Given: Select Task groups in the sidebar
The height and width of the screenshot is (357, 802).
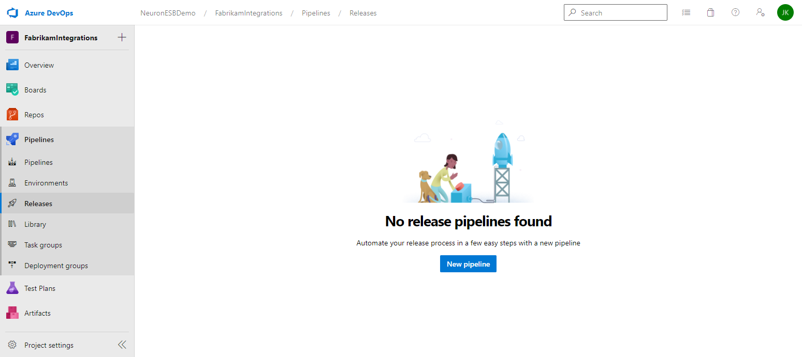Looking at the screenshot, I should pyautogui.click(x=67, y=245).
